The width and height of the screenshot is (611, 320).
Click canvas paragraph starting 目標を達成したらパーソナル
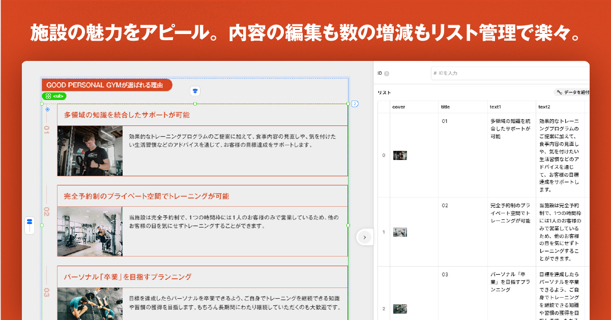(x=235, y=302)
